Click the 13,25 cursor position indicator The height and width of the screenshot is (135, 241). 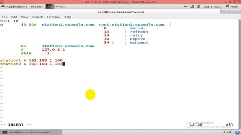pos(196,125)
